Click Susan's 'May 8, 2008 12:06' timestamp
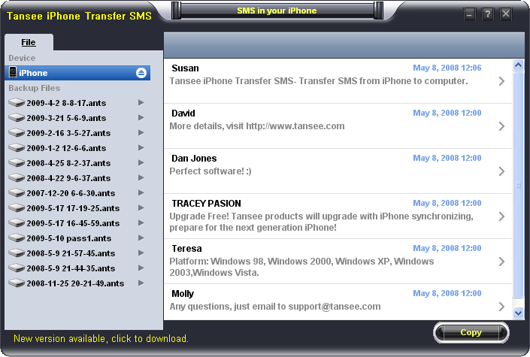 (x=447, y=68)
